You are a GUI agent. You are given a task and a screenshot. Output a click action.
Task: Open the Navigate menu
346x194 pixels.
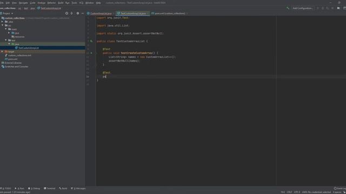tap(23, 3)
